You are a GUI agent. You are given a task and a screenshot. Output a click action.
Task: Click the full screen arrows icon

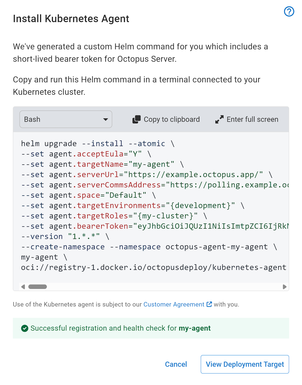coord(219,120)
